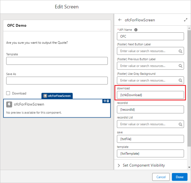
Task: Click the download field with {!chkDownload}
Action: click(x=150, y=95)
